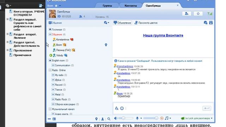Screen dimensions: 226x127
Task: Click the green speaking indicator by Volody
Action: point(51,55)
